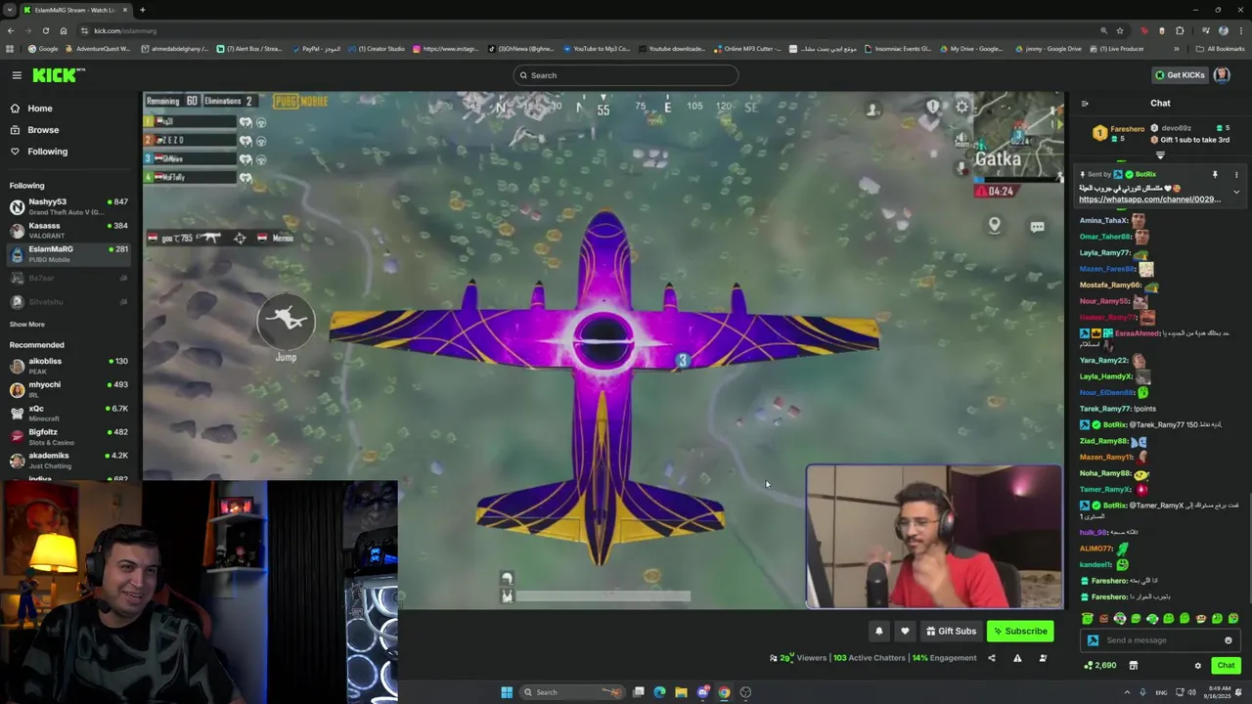The width and height of the screenshot is (1252, 704).
Task: Unpin the BotRix pinned message
Action: point(1215,175)
